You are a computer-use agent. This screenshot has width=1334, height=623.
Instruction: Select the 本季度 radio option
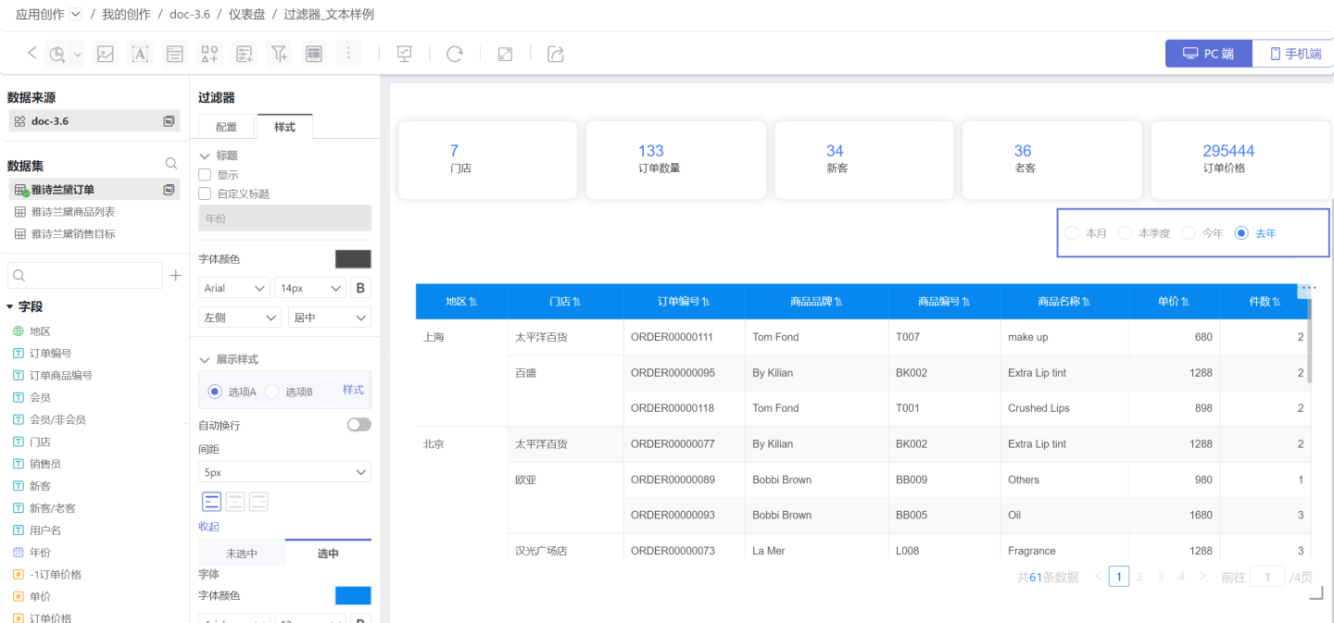[x=1126, y=233]
